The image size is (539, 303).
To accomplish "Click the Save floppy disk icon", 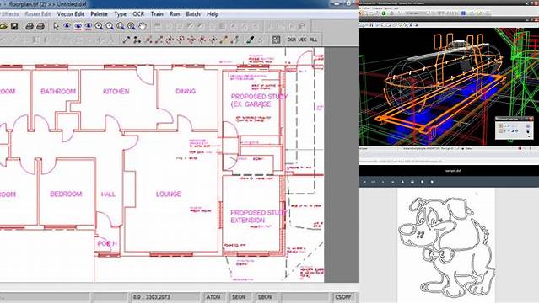I will pos(14,26).
